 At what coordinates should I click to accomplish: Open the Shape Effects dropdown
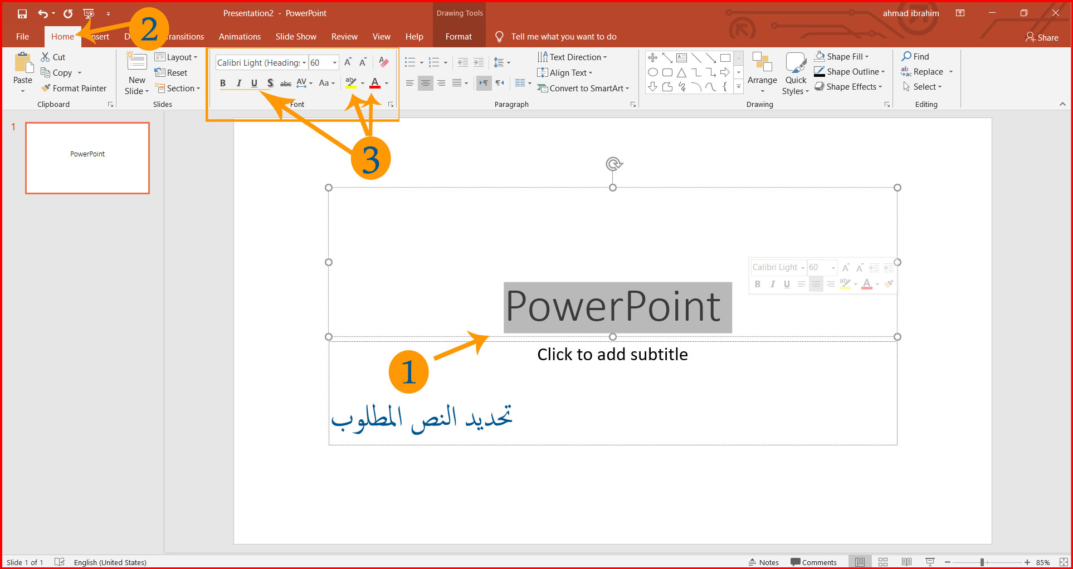848,86
